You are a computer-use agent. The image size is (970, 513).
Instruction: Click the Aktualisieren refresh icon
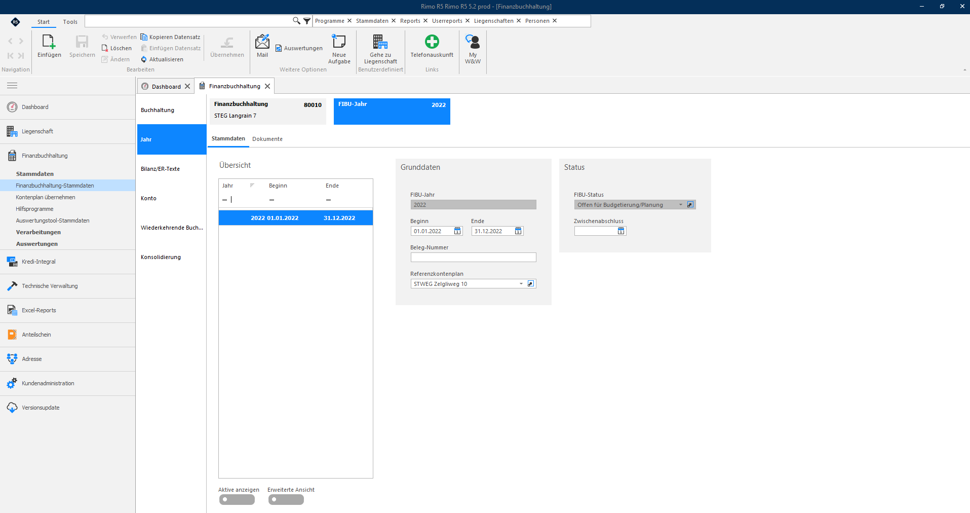coord(144,59)
